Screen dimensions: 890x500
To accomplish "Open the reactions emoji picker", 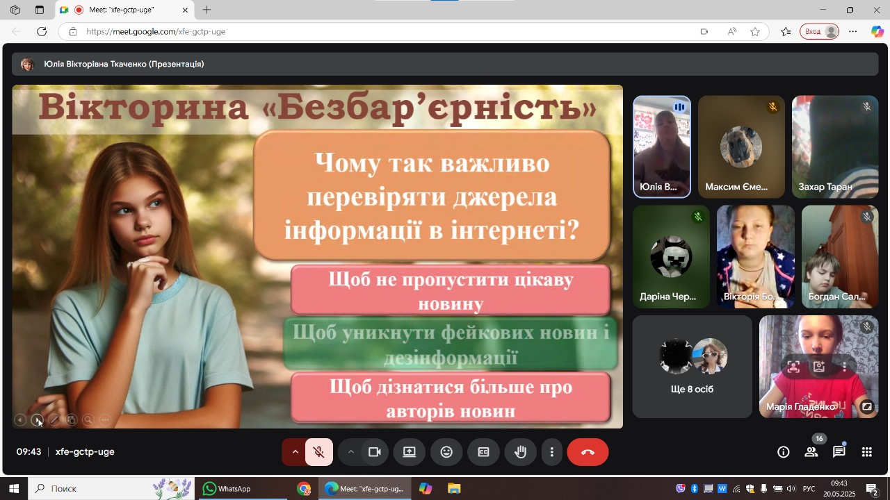I will (x=446, y=452).
